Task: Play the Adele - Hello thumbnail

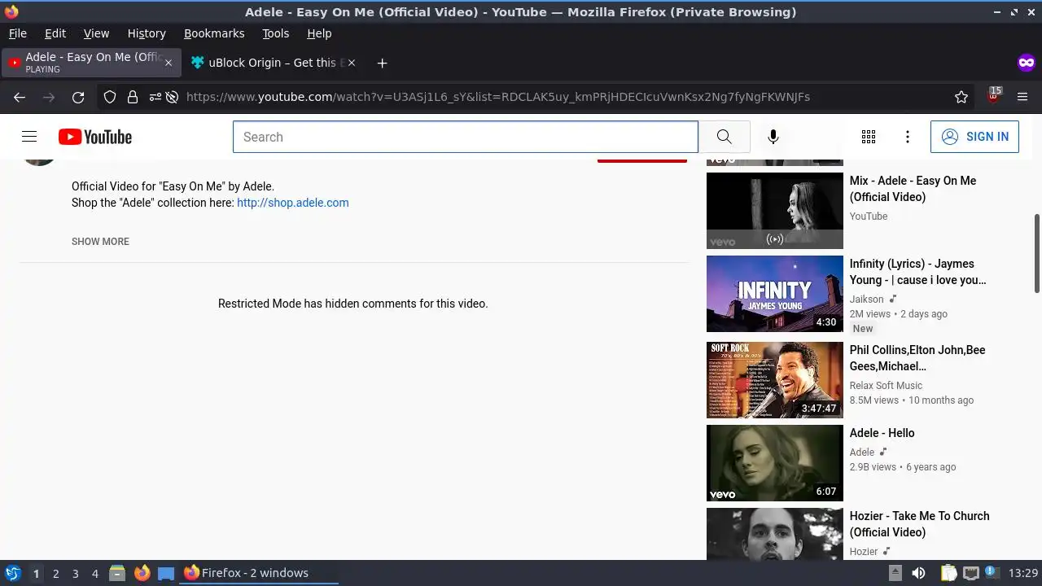Action: (775, 463)
